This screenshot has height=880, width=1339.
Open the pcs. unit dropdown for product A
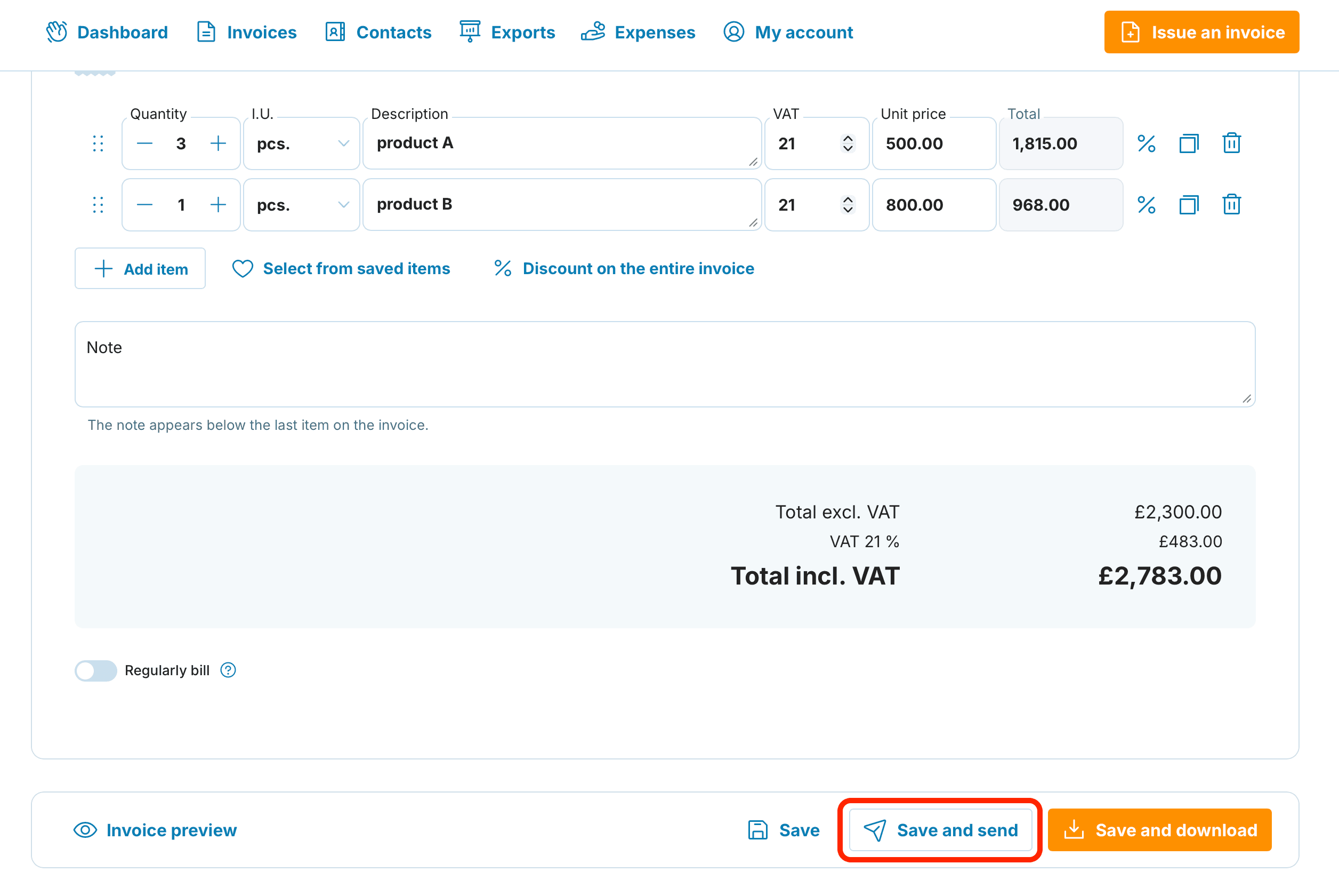302,143
